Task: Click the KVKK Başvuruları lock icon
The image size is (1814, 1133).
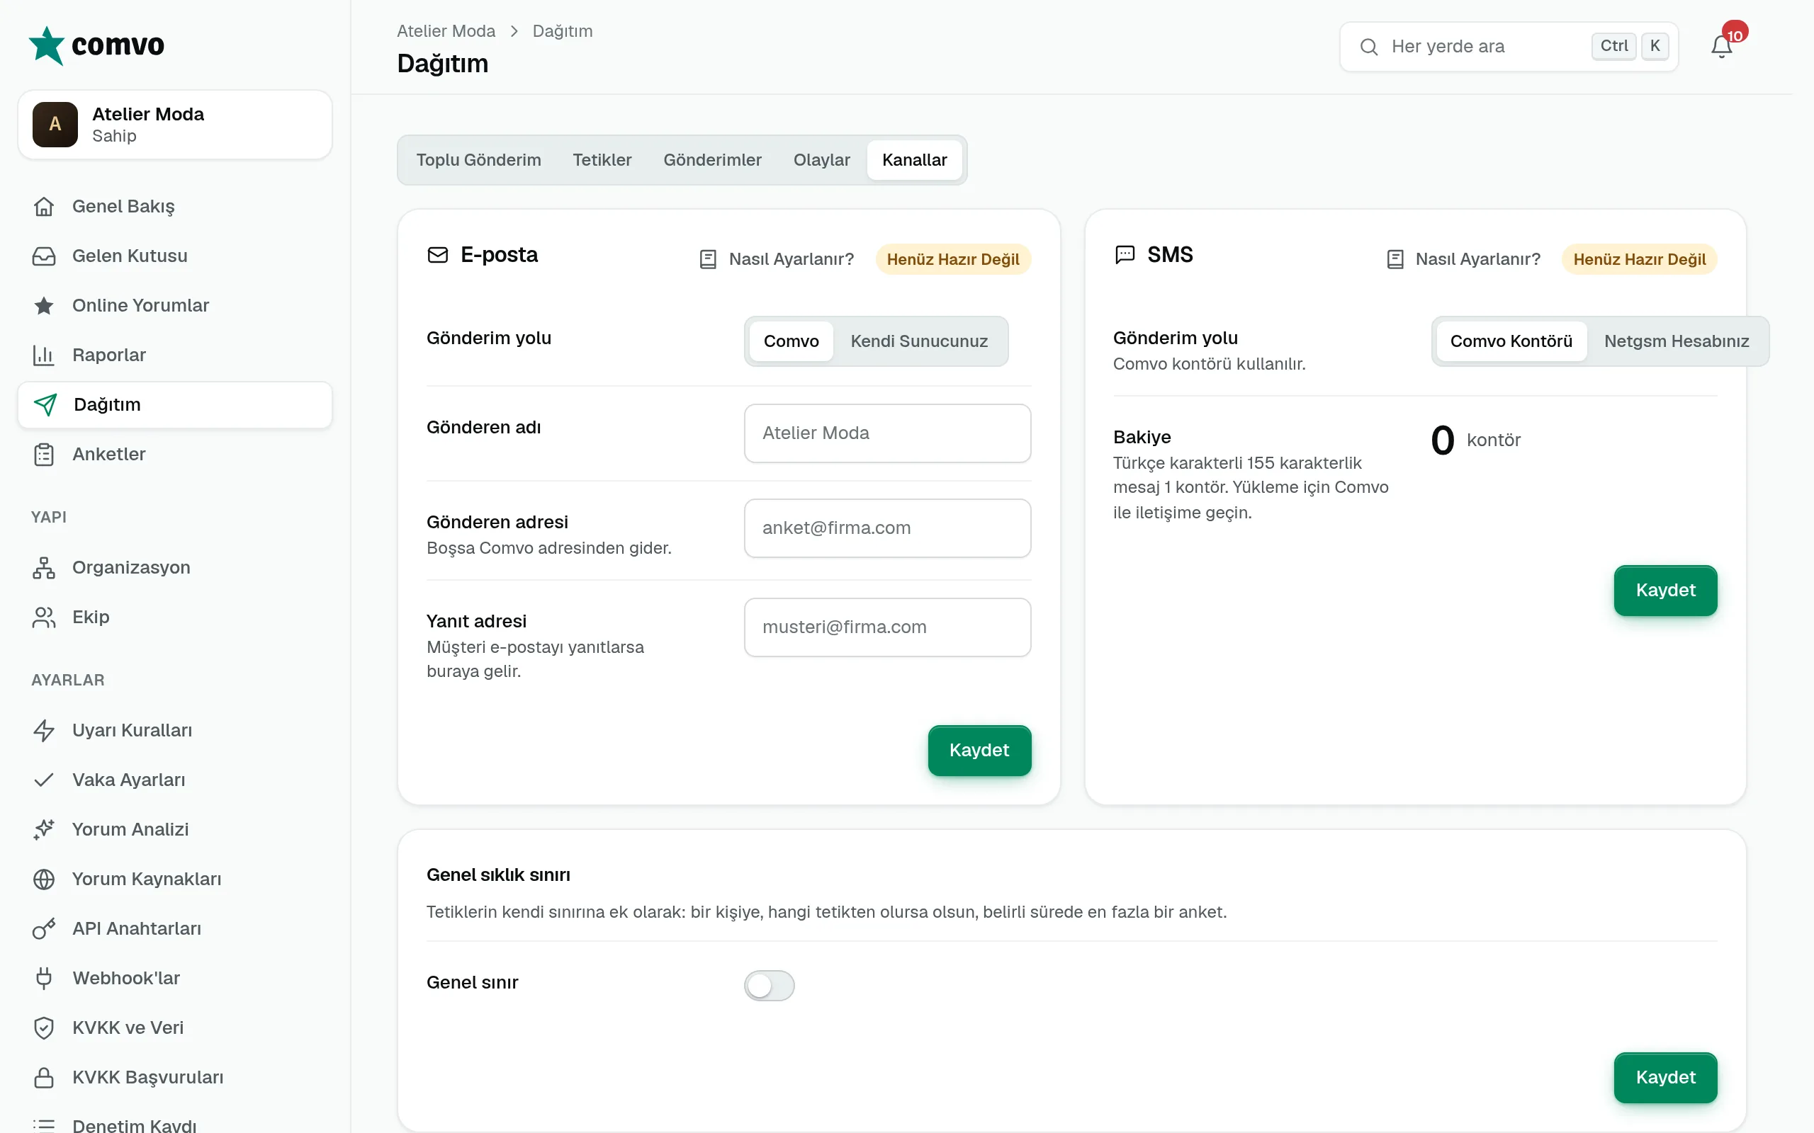Action: click(x=44, y=1077)
